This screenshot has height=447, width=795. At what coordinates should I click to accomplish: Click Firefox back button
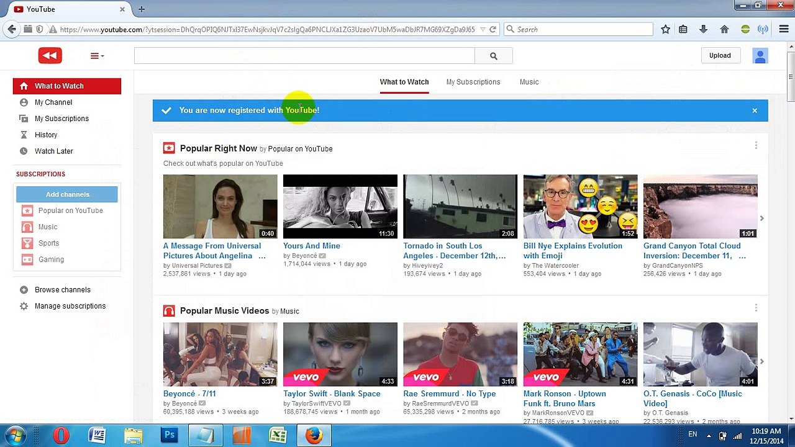click(12, 29)
